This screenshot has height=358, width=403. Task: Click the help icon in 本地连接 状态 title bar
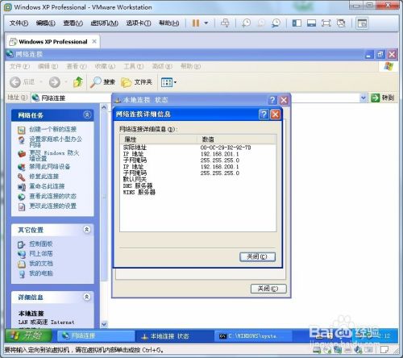pyautogui.click(x=272, y=100)
